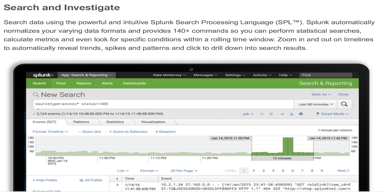Image resolution: width=384 pixels, height=192 pixels.
Task: Open the Job dropdown
Action: pyautogui.click(x=248, y=114)
